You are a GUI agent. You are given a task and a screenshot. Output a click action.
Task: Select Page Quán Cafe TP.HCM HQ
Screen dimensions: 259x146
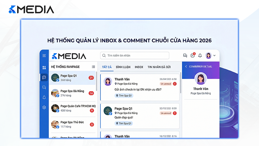[x=72, y=108]
